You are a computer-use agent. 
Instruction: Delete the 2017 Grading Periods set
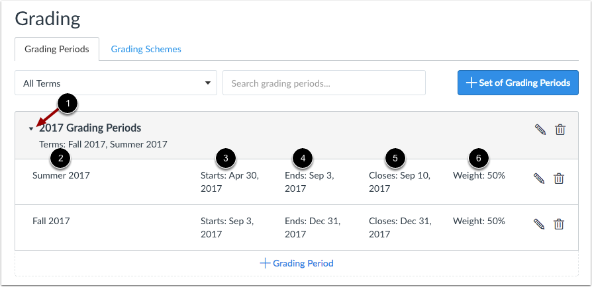(x=560, y=130)
